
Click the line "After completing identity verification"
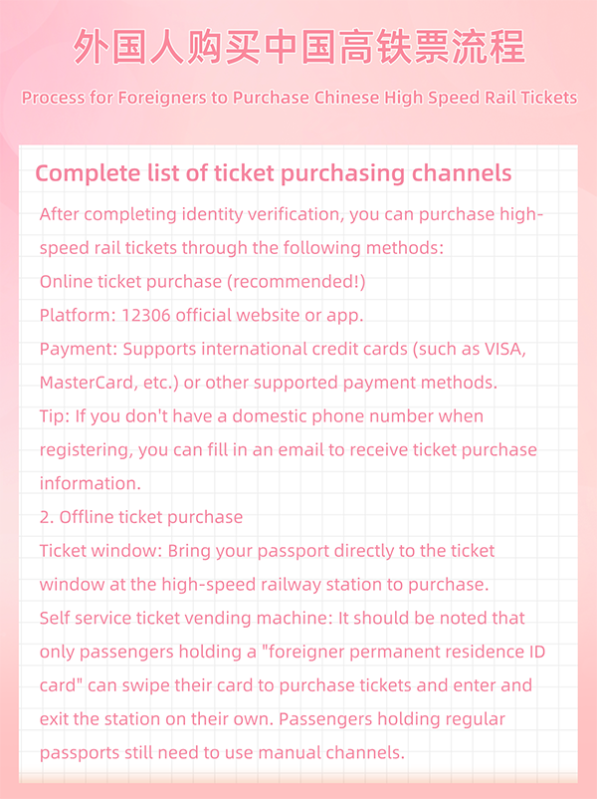(292, 214)
